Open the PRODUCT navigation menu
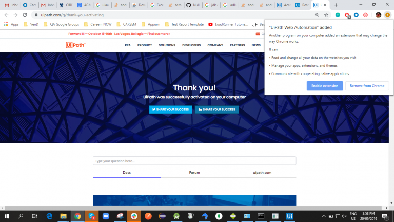This screenshot has height=222, width=394. pyautogui.click(x=145, y=45)
